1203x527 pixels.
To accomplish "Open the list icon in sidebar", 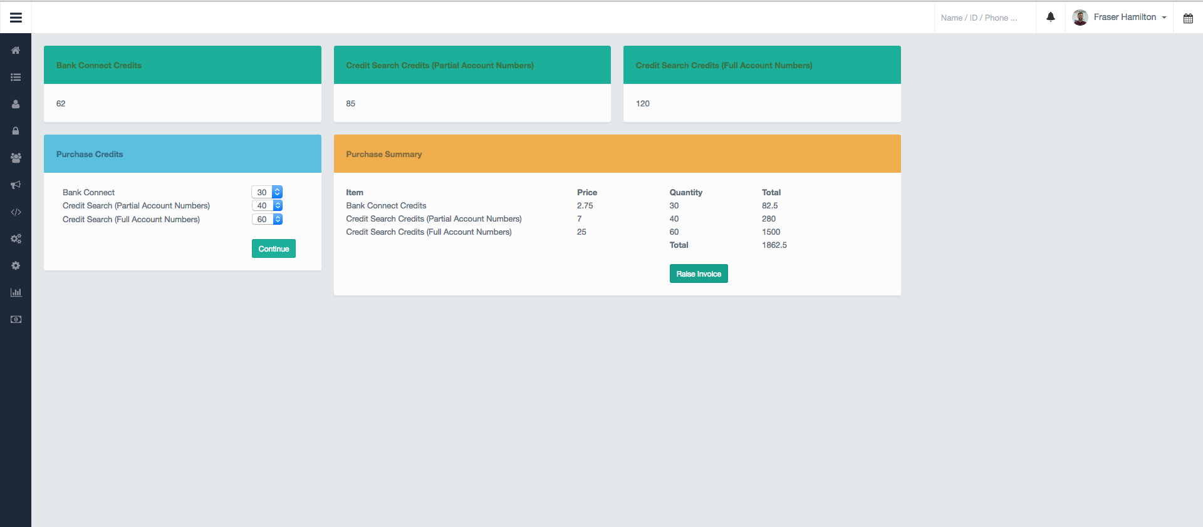I will [x=16, y=78].
